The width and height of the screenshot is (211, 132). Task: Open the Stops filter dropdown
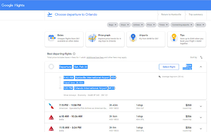coord(125,25)
